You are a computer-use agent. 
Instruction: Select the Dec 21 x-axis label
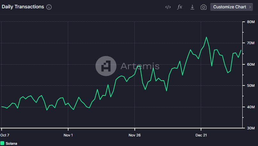tap(201, 135)
